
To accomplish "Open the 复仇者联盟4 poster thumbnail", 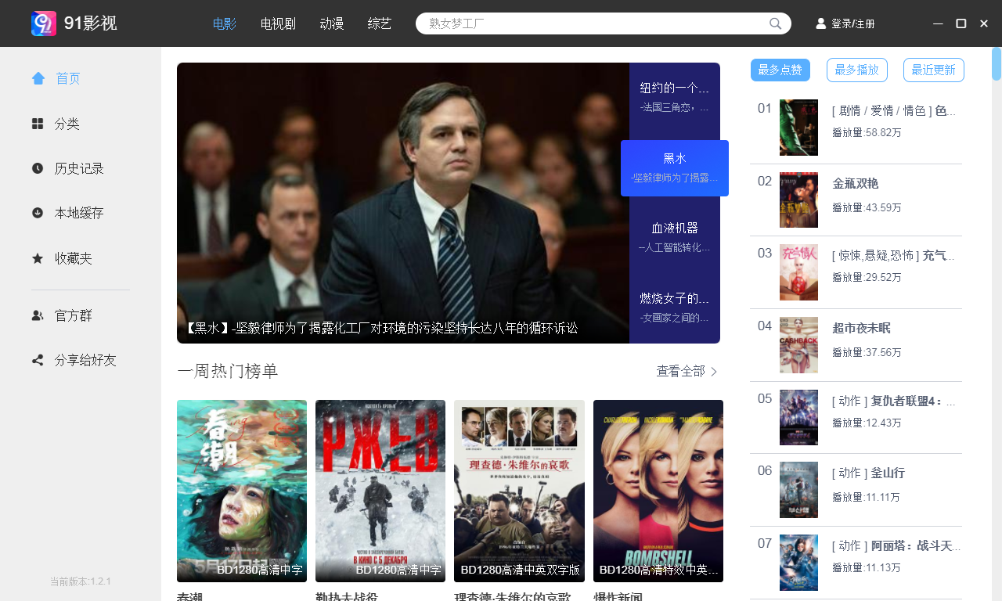I will [798, 417].
